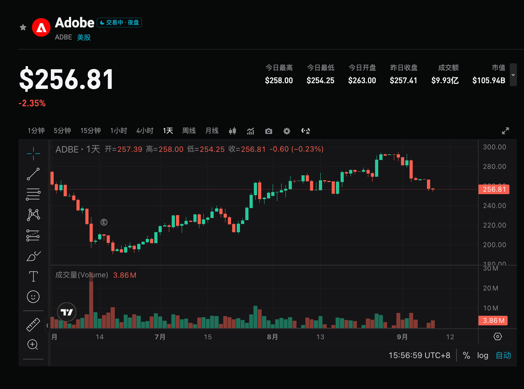The height and width of the screenshot is (389, 524).
Task: Open price scale settings hexagon icon
Action: pyautogui.click(x=498, y=336)
